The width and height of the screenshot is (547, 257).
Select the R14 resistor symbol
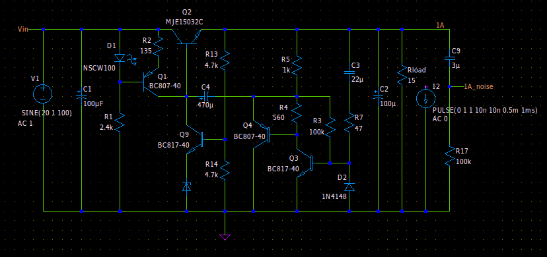click(x=225, y=170)
